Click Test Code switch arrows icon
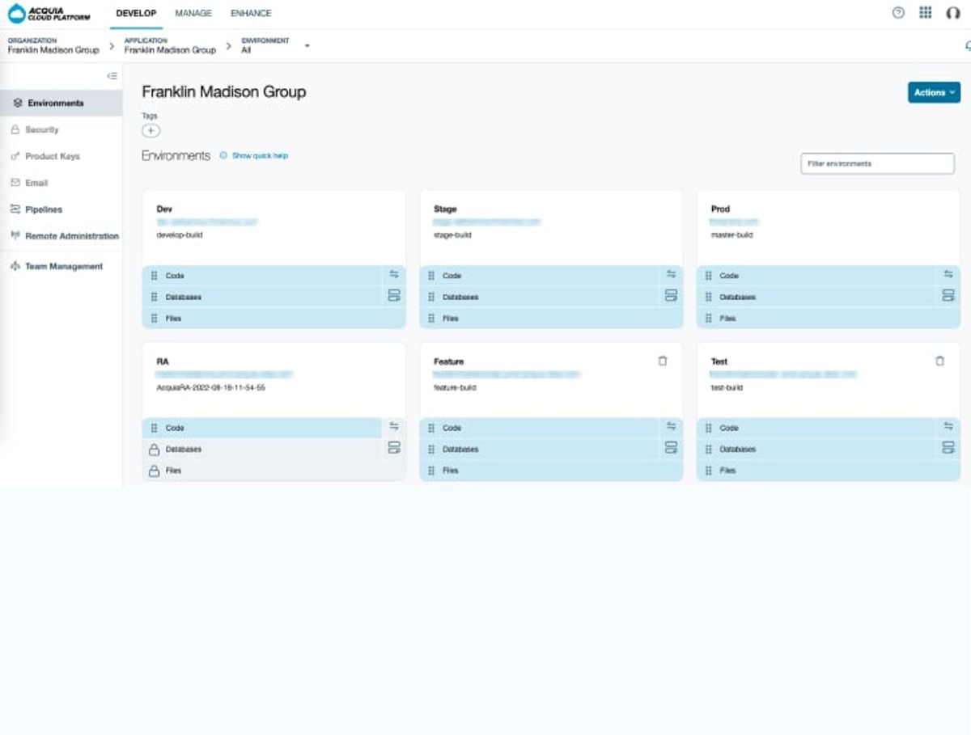Viewport: 971px width, 735px height. pyautogui.click(x=948, y=427)
